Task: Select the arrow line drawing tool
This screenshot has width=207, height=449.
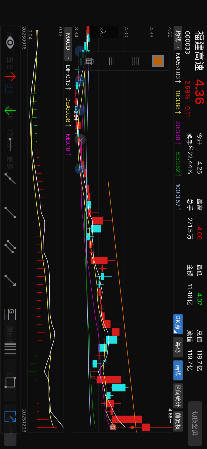Action: click(x=10, y=280)
